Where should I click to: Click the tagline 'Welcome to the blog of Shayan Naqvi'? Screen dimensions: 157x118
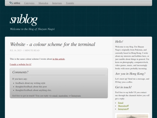click(32, 29)
